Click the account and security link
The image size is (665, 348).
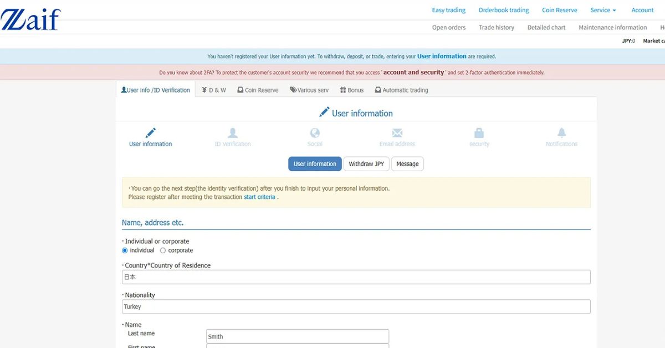pyautogui.click(x=413, y=72)
